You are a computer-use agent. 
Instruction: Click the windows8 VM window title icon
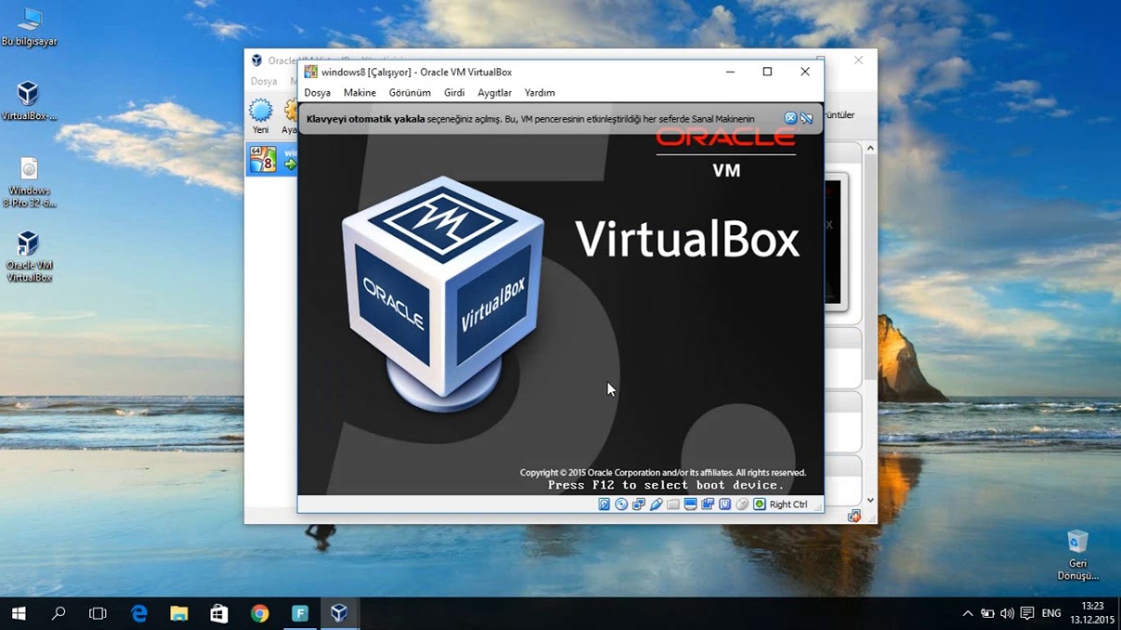click(x=311, y=72)
